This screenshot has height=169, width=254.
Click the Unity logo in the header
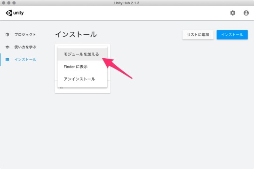(15, 13)
